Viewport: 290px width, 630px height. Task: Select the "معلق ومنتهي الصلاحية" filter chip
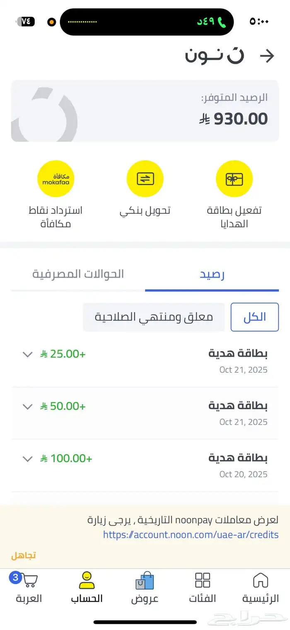(x=154, y=317)
